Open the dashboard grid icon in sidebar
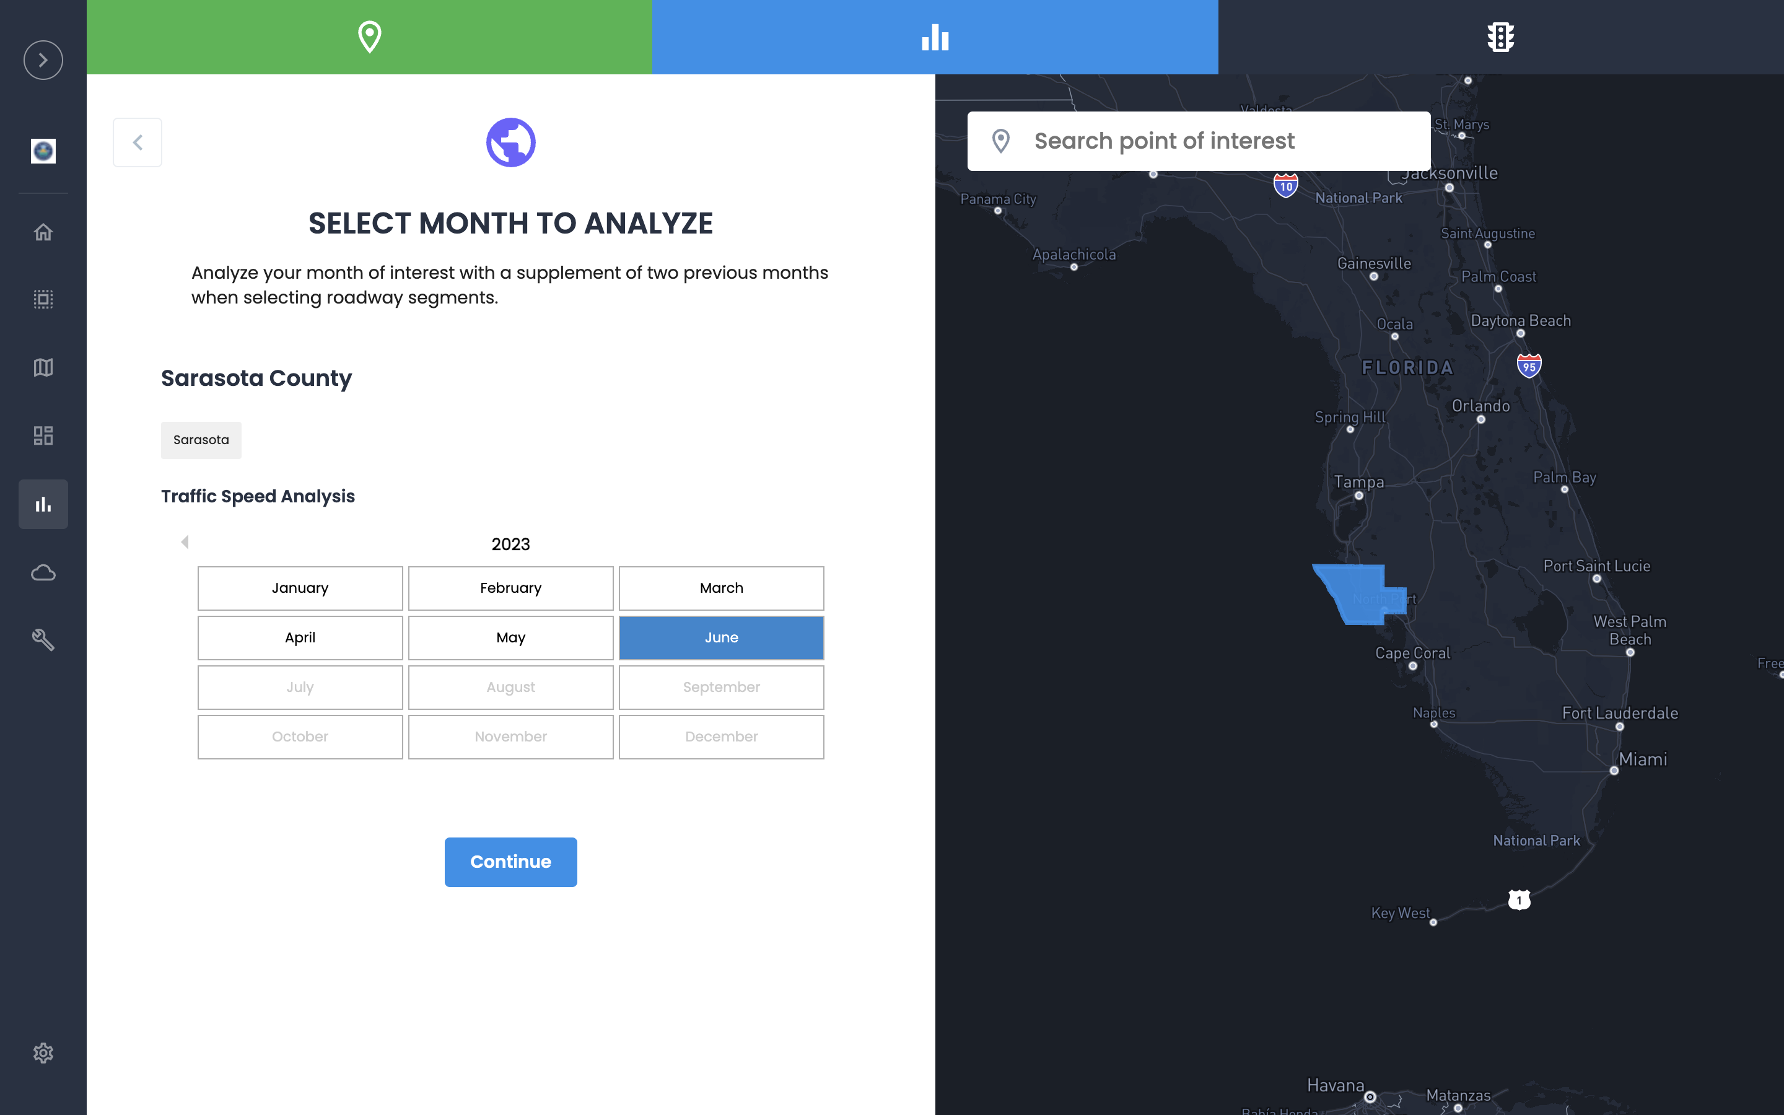 [43, 435]
